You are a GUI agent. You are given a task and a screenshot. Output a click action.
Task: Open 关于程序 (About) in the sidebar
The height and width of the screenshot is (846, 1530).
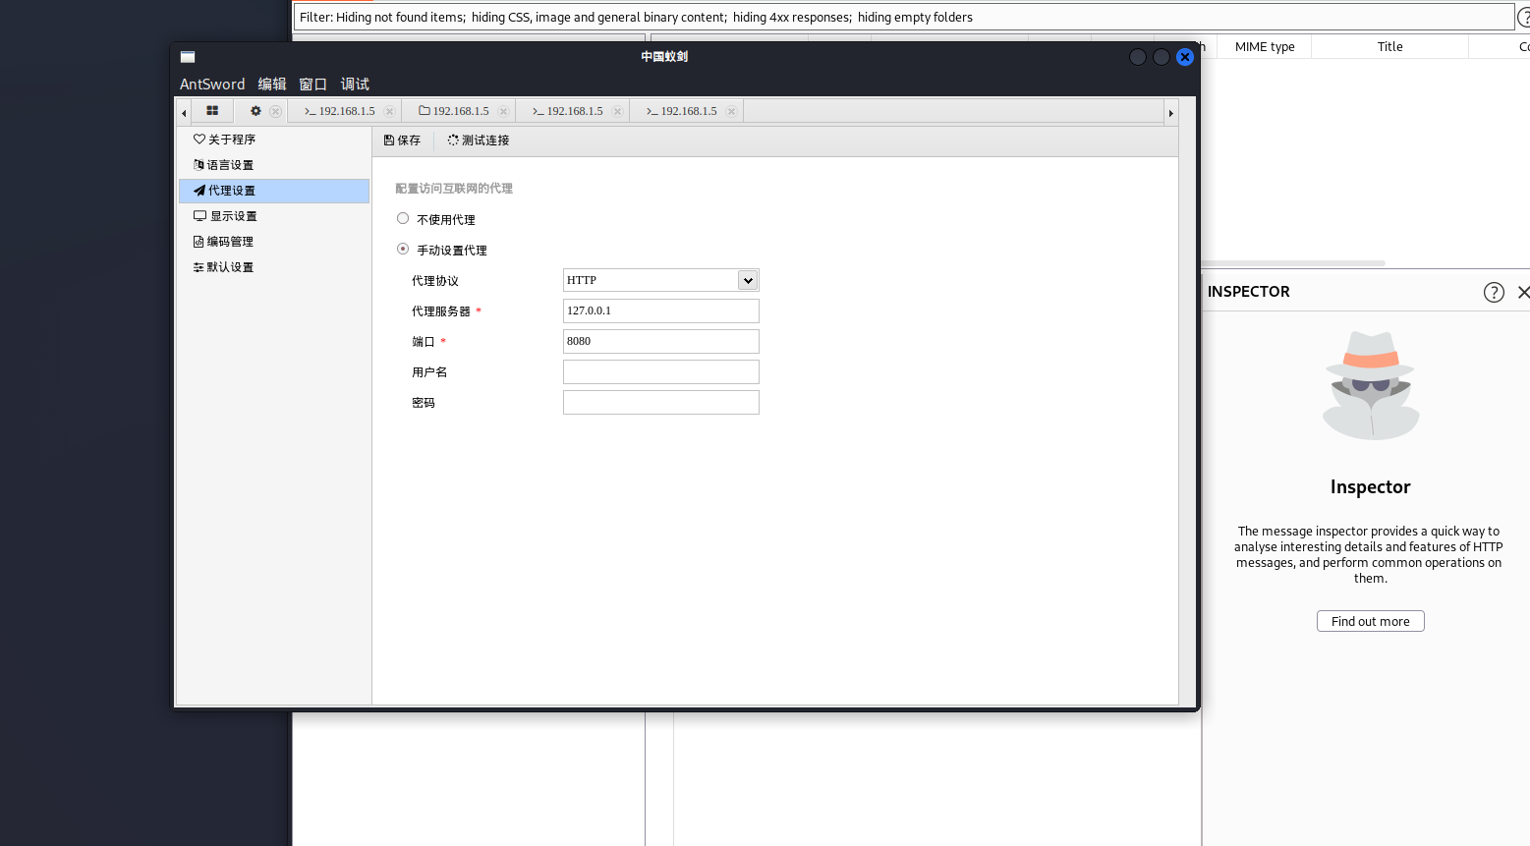(274, 140)
